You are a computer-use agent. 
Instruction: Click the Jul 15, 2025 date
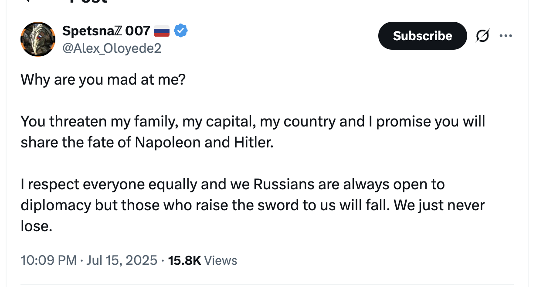pyautogui.click(x=122, y=260)
